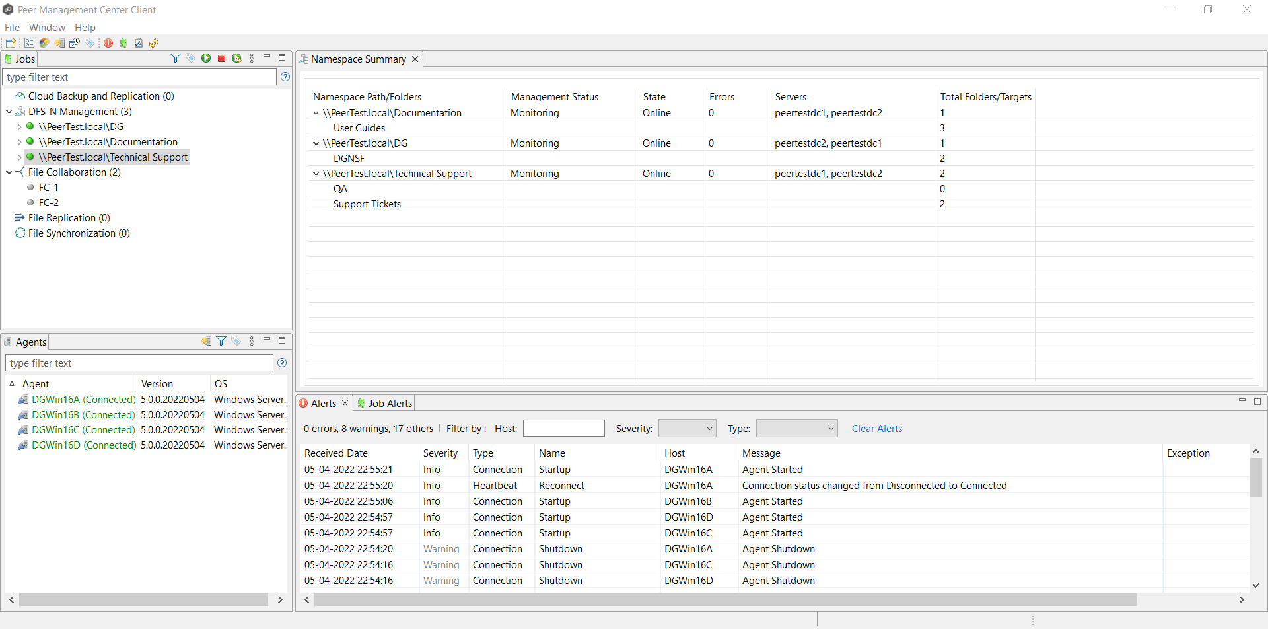Viewport: 1268px width, 629px height.
Task: Click the yellow sync arrows toolbar icon
Action: tap(154, 43)
